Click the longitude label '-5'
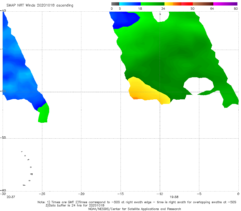This screenshot has width=241, height=211. (x=199, y=194)
